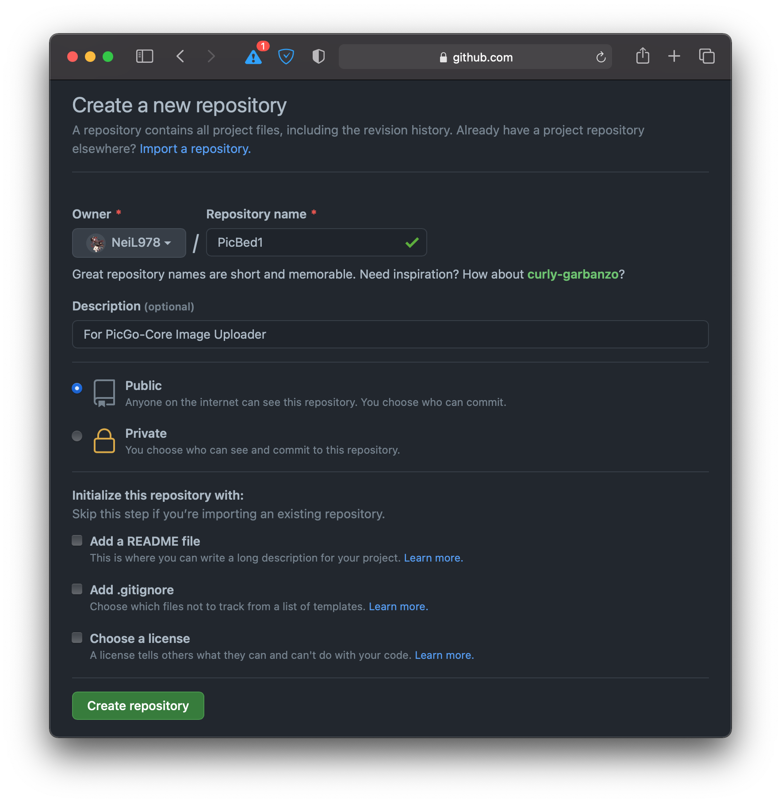
Task: Open a new tab with plus icon
Action: tap(674, 56)
